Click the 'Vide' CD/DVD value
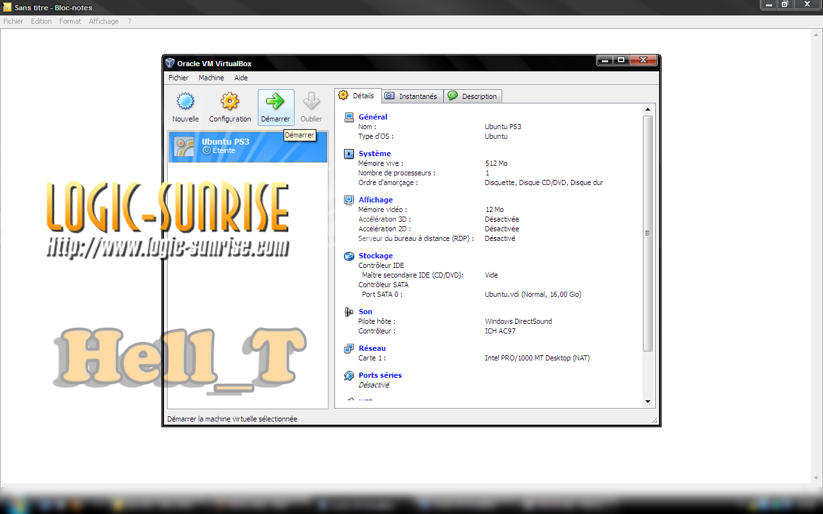This screenshot has width=823, height=514. click(491, 275)
